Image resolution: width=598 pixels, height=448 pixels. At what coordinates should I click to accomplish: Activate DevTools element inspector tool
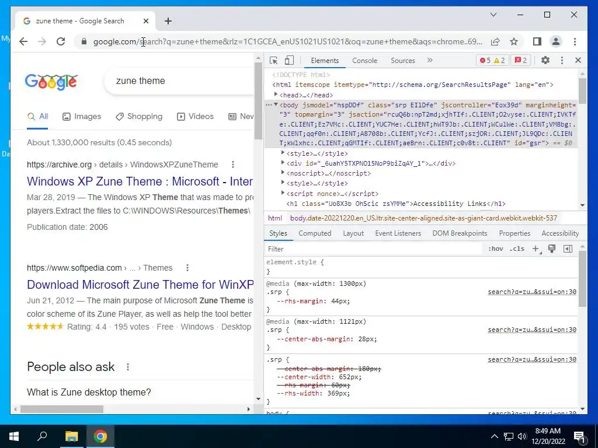[273, 60]
